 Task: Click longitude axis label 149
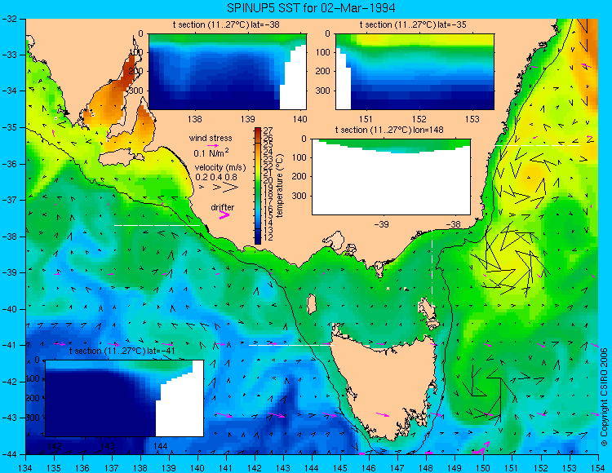click(x=455, y=468)
